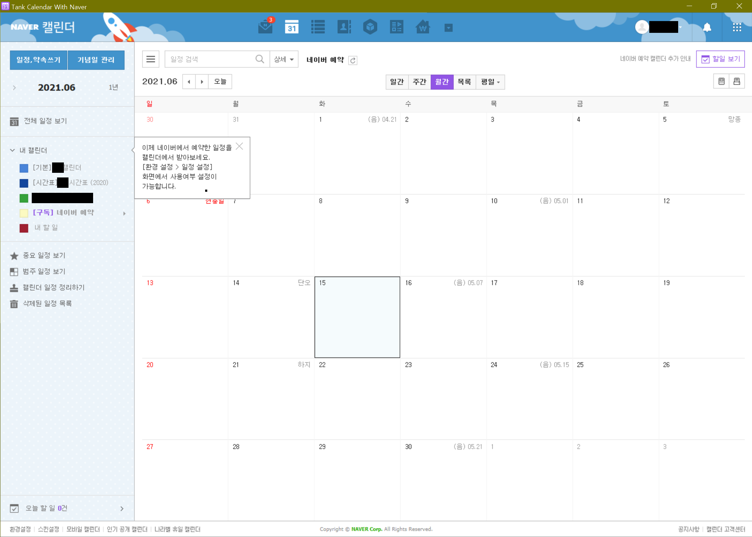The image size is (752, 537).
Task: Toggle the red 내 할 일 checkbox
Action: coord(24,228)
